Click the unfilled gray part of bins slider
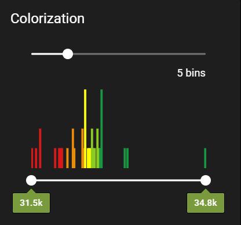The image size is (241, 225). 139,54
